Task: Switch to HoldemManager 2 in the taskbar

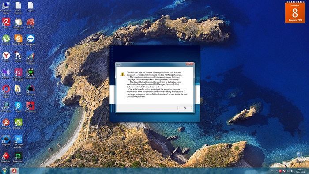Action: pos(14,170)
